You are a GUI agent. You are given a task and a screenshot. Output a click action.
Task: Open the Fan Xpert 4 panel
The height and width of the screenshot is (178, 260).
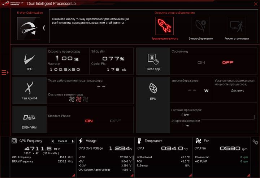[29, 90]
